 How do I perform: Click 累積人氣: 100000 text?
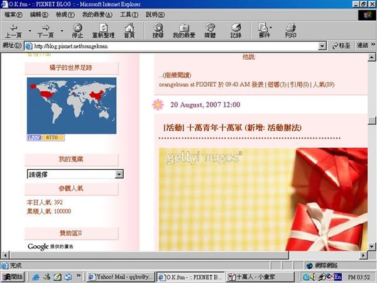point(49,211)
